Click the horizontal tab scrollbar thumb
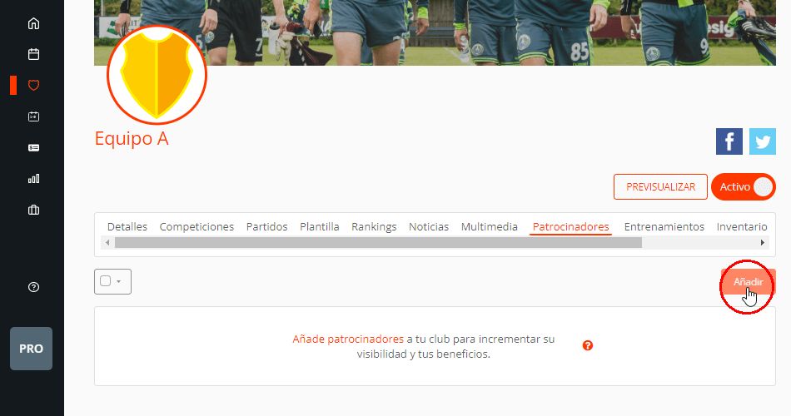This screenshot has width=791, height=416. point(378,243)
